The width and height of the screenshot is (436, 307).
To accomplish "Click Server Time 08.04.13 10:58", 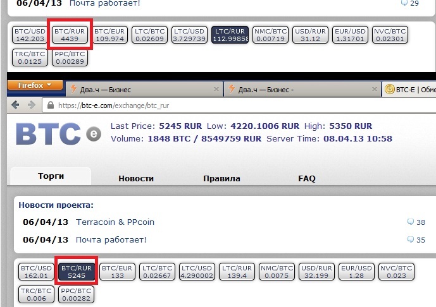I will click(358, 138).
